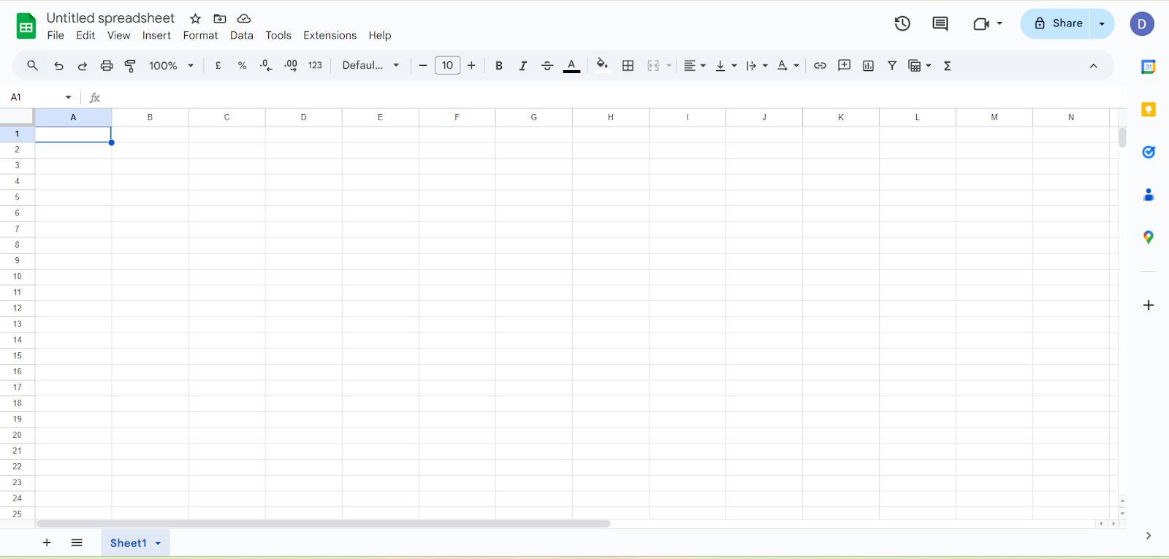
Task: Open the borders grid icon
Action: click(628, 66)
